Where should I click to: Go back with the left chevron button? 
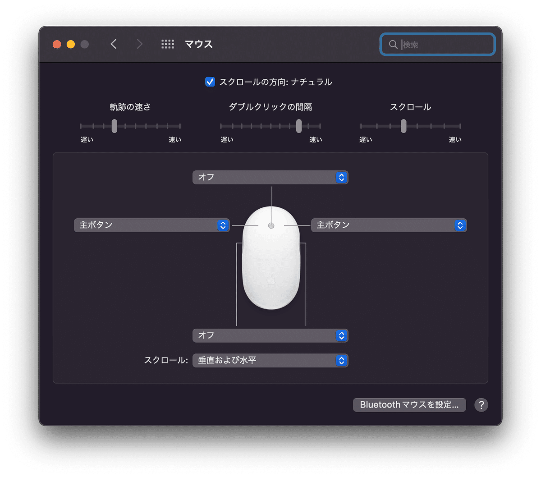114,44
